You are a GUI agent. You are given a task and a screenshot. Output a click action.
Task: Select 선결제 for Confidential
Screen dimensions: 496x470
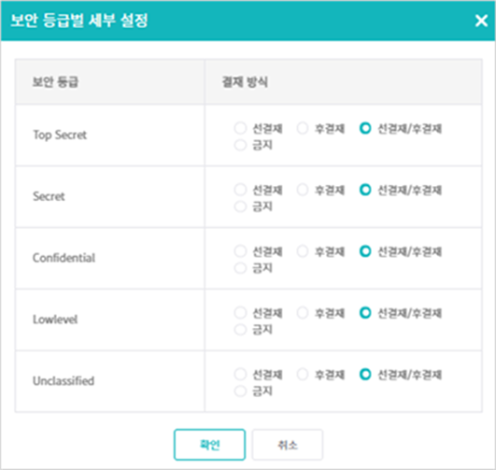click(240, 251)
